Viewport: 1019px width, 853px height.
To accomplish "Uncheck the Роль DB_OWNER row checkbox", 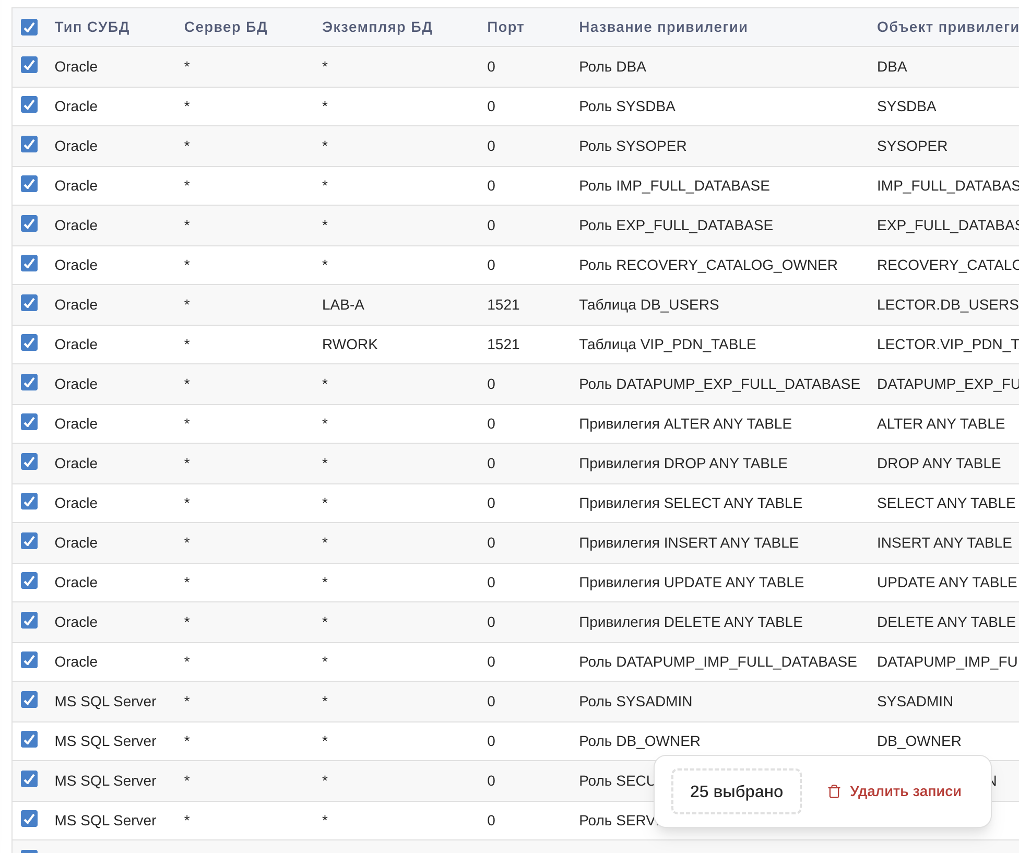I will (29, 740).
